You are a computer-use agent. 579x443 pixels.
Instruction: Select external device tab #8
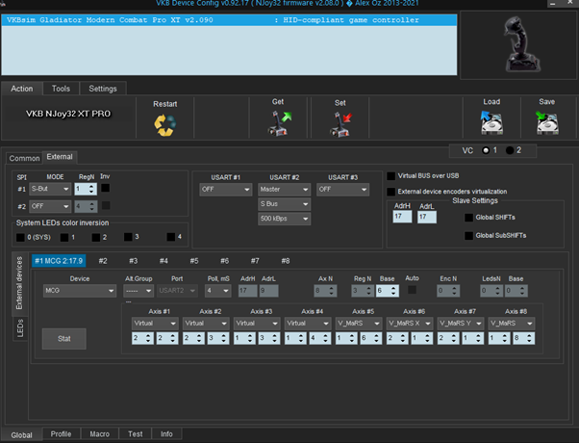click(286, 261)
